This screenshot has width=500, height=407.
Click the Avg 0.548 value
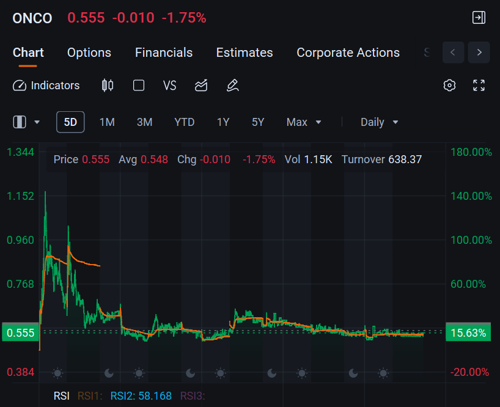143,159
